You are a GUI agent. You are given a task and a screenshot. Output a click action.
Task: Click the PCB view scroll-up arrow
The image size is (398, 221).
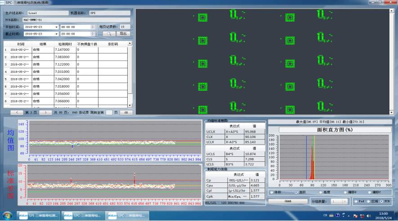(391, 11)
